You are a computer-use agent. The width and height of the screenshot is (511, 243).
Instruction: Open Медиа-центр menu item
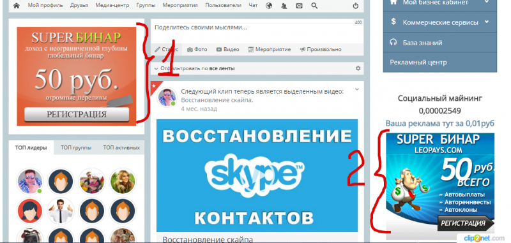[112, 6]
